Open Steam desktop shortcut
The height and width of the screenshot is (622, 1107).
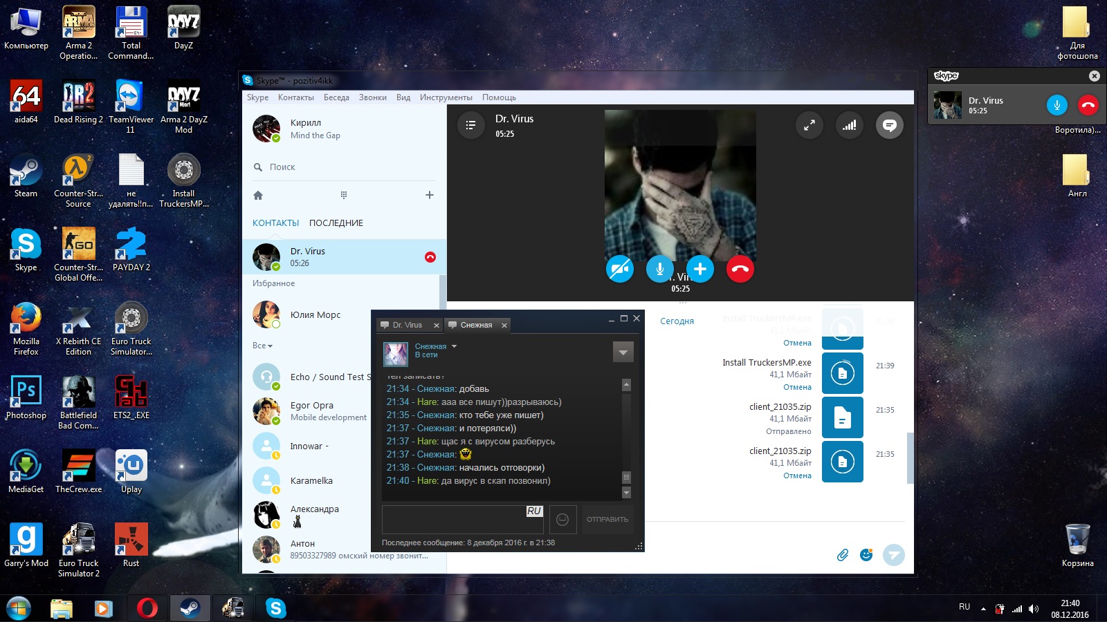click(26, 176)
